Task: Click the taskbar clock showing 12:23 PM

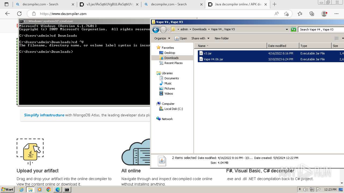Action: (x=330, y=190)
